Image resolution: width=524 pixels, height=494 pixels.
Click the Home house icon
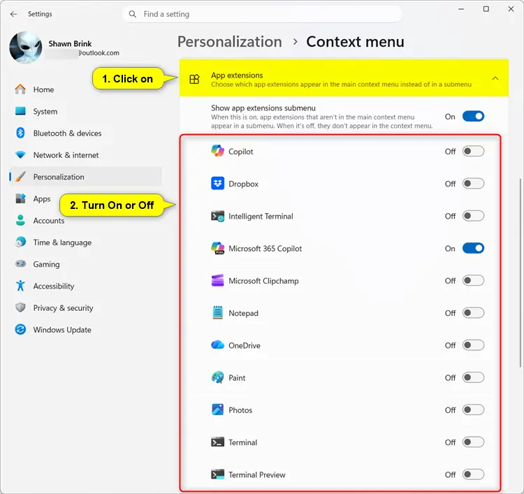[20, 89]
